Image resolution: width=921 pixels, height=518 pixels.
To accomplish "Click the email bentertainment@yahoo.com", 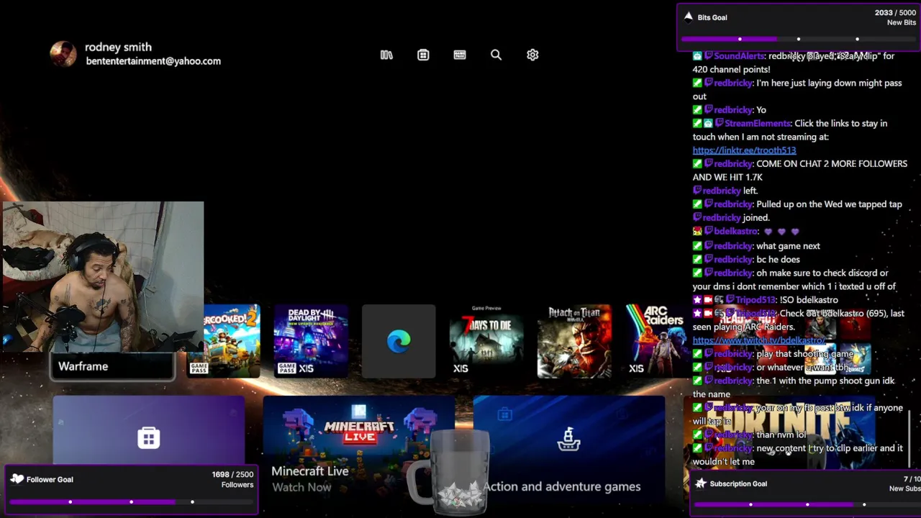I will click(153, 61).
